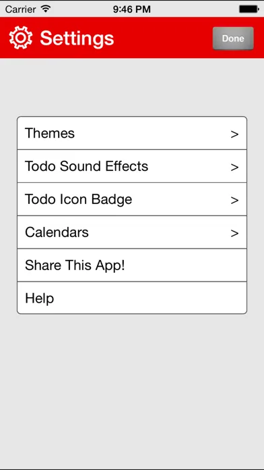Open the Help entry
The width and height of the screenshot is (264, 470).
click(x=132, y=298)
